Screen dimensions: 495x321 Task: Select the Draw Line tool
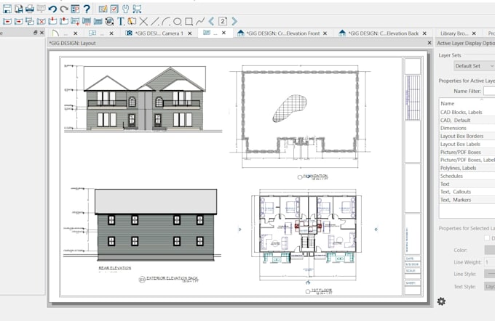tap(154, 21)
